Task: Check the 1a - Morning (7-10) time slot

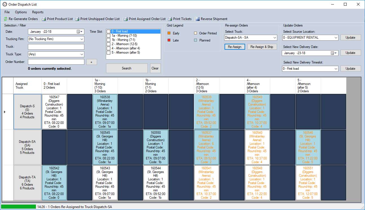Action: [108, 36]
